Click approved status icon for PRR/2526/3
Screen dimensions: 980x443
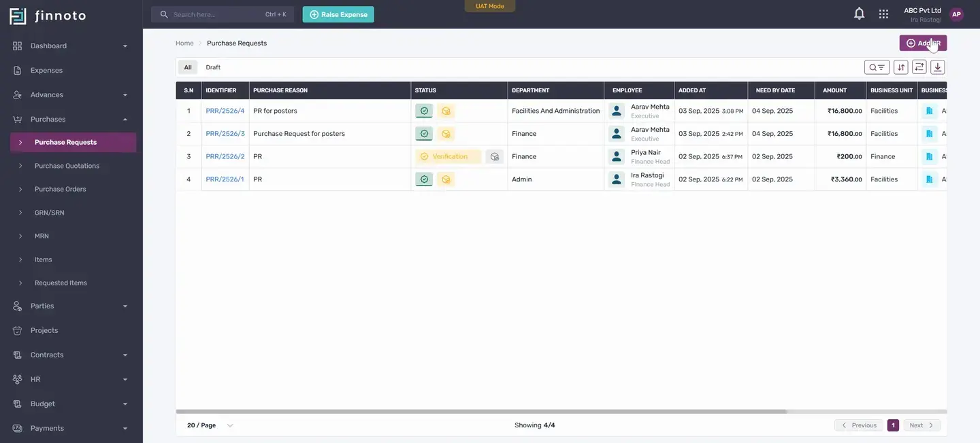point(424,134)
